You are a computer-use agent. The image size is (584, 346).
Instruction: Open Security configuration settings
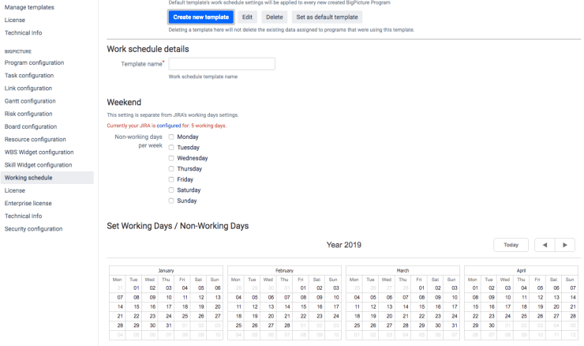tap(33, 229)
